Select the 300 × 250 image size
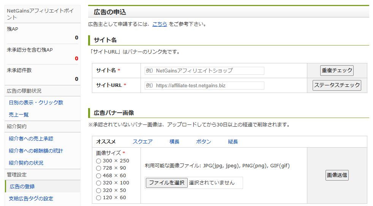373x206 pixels. [x=99, y=161]
